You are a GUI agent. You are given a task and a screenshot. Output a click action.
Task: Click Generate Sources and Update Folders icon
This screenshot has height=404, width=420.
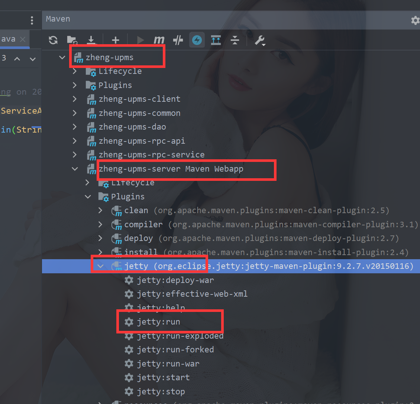point(72,40)
